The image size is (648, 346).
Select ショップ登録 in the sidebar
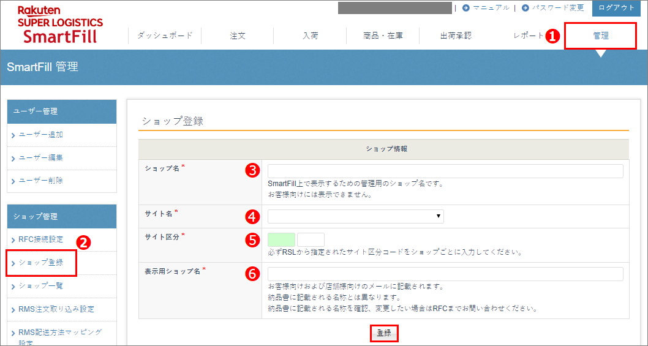click(40, 263)
